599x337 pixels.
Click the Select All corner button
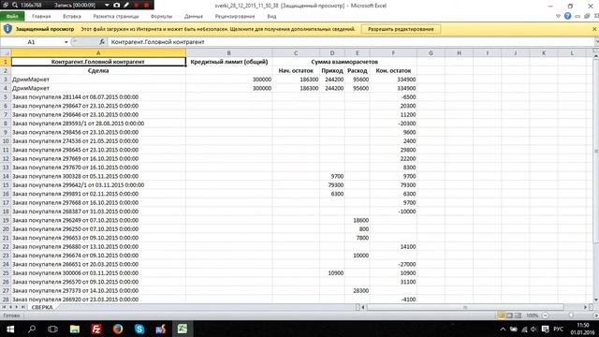click(6, 53)
